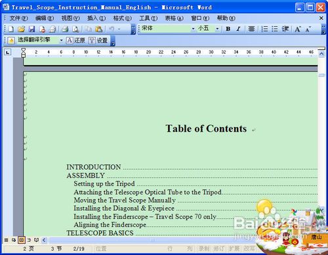Switch to Web Layout view icon
This screenshot has height=255, width=328.
coord(14,240)
